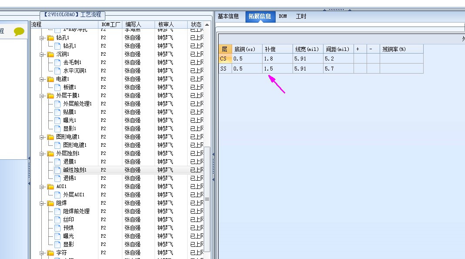Select the 沉铜1 folder icon
Image resolution: width=465 pixels, height=259 pixels.
(51, 54)
